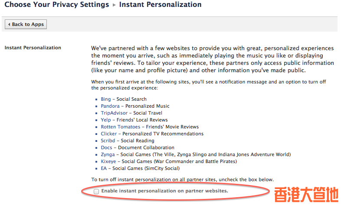Viewport: 341px width, 205px height.
Task: Click the Back to Apps button
Action: 26,24
